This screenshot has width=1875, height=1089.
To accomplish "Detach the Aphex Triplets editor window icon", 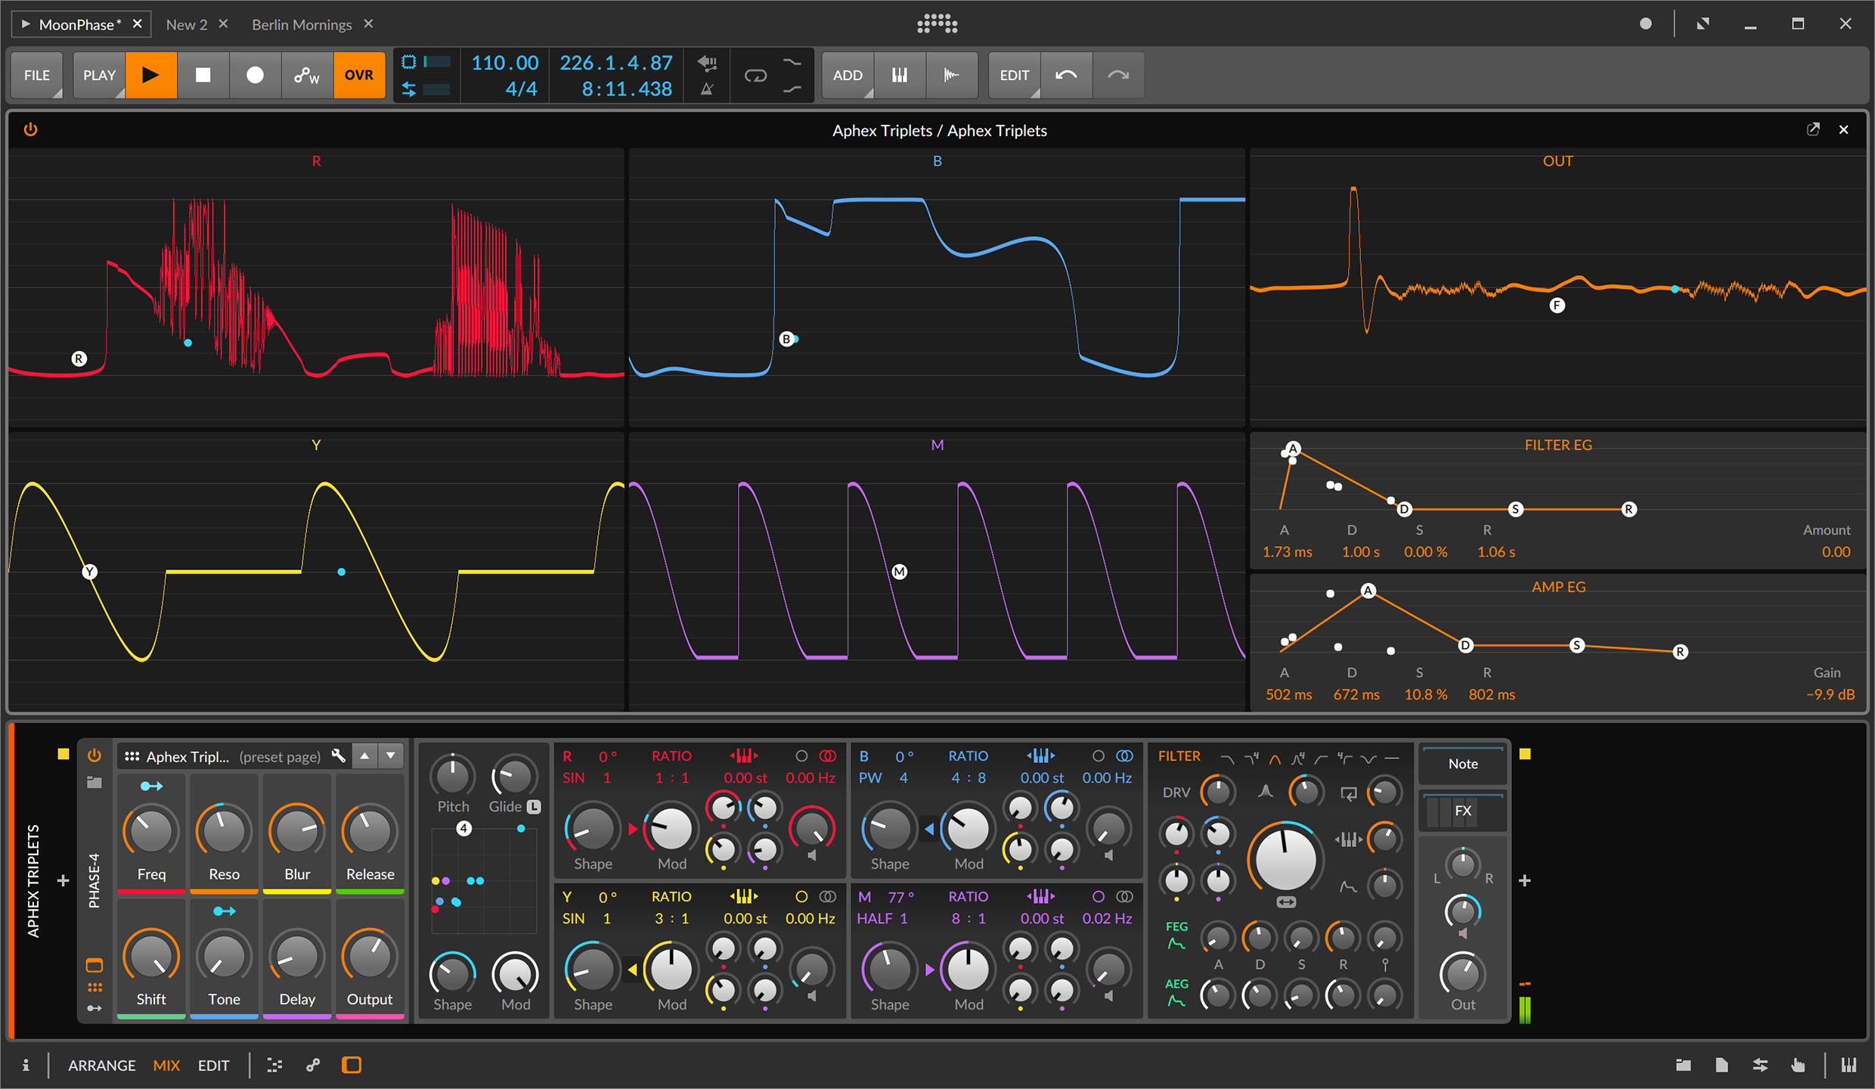I will click(1813, 129).
